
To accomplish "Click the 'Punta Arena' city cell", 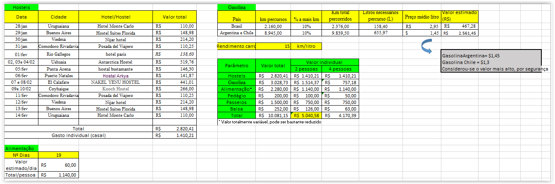I will coord(58,69).
